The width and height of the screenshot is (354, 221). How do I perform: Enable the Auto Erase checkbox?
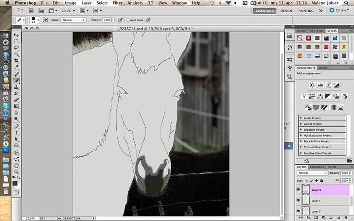pyautogui.click(x=128, y=20)
